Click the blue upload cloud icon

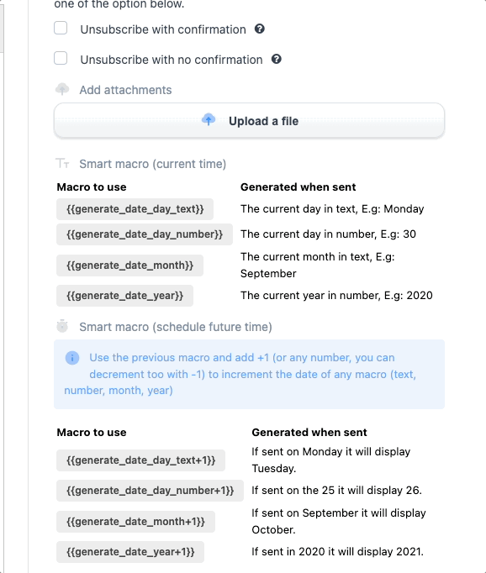(209, 120)
